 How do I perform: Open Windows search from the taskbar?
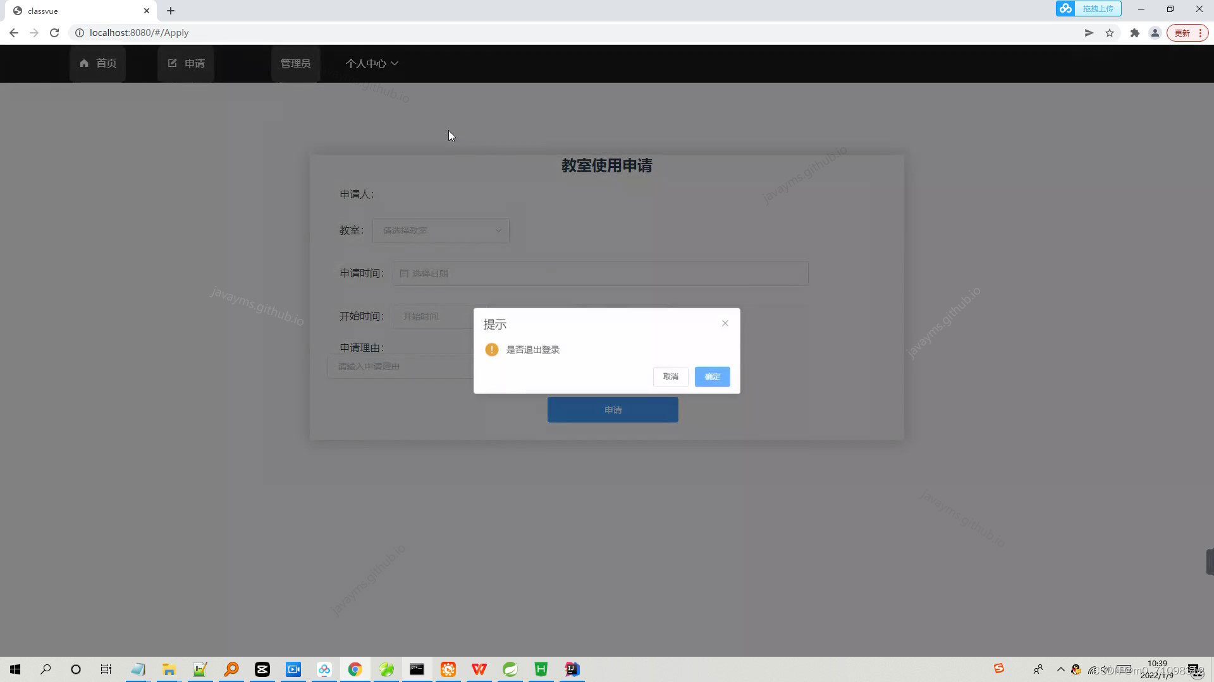click(46, 669)
